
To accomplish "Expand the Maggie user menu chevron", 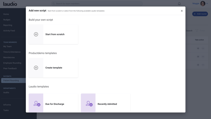I will coord(207,3).
